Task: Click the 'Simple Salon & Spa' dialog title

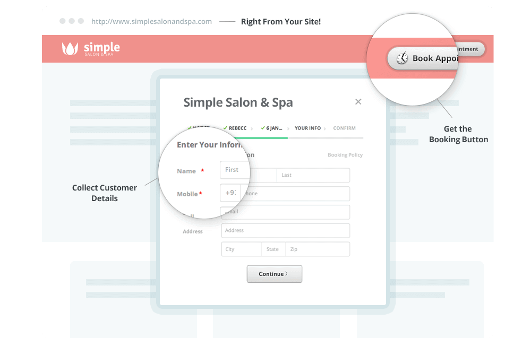Action: (x=238, y=102)
